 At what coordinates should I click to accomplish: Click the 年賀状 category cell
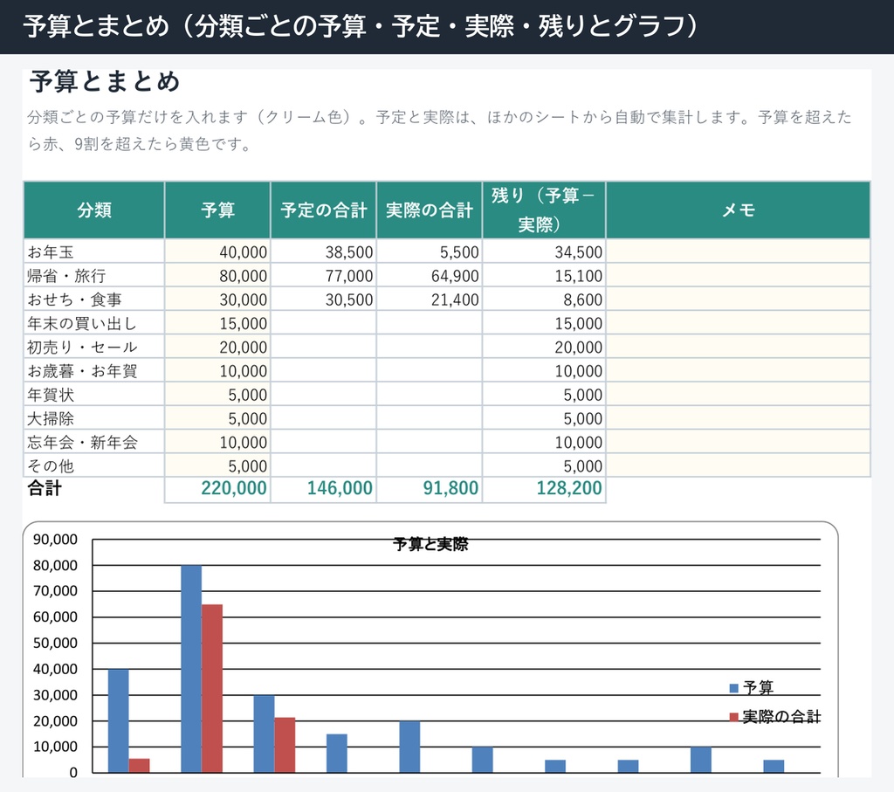94,395
